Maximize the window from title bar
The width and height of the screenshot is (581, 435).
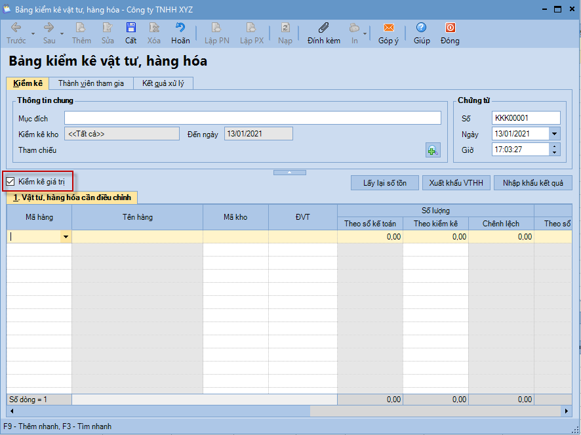click(557, 9)
